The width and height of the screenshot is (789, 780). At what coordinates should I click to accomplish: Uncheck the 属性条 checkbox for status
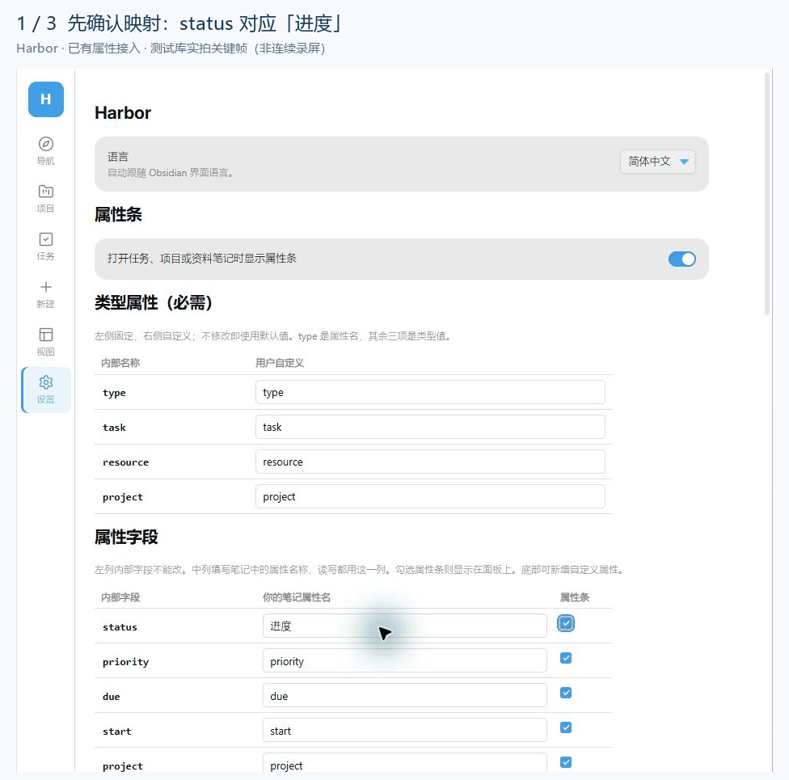(x=566, y=623)
